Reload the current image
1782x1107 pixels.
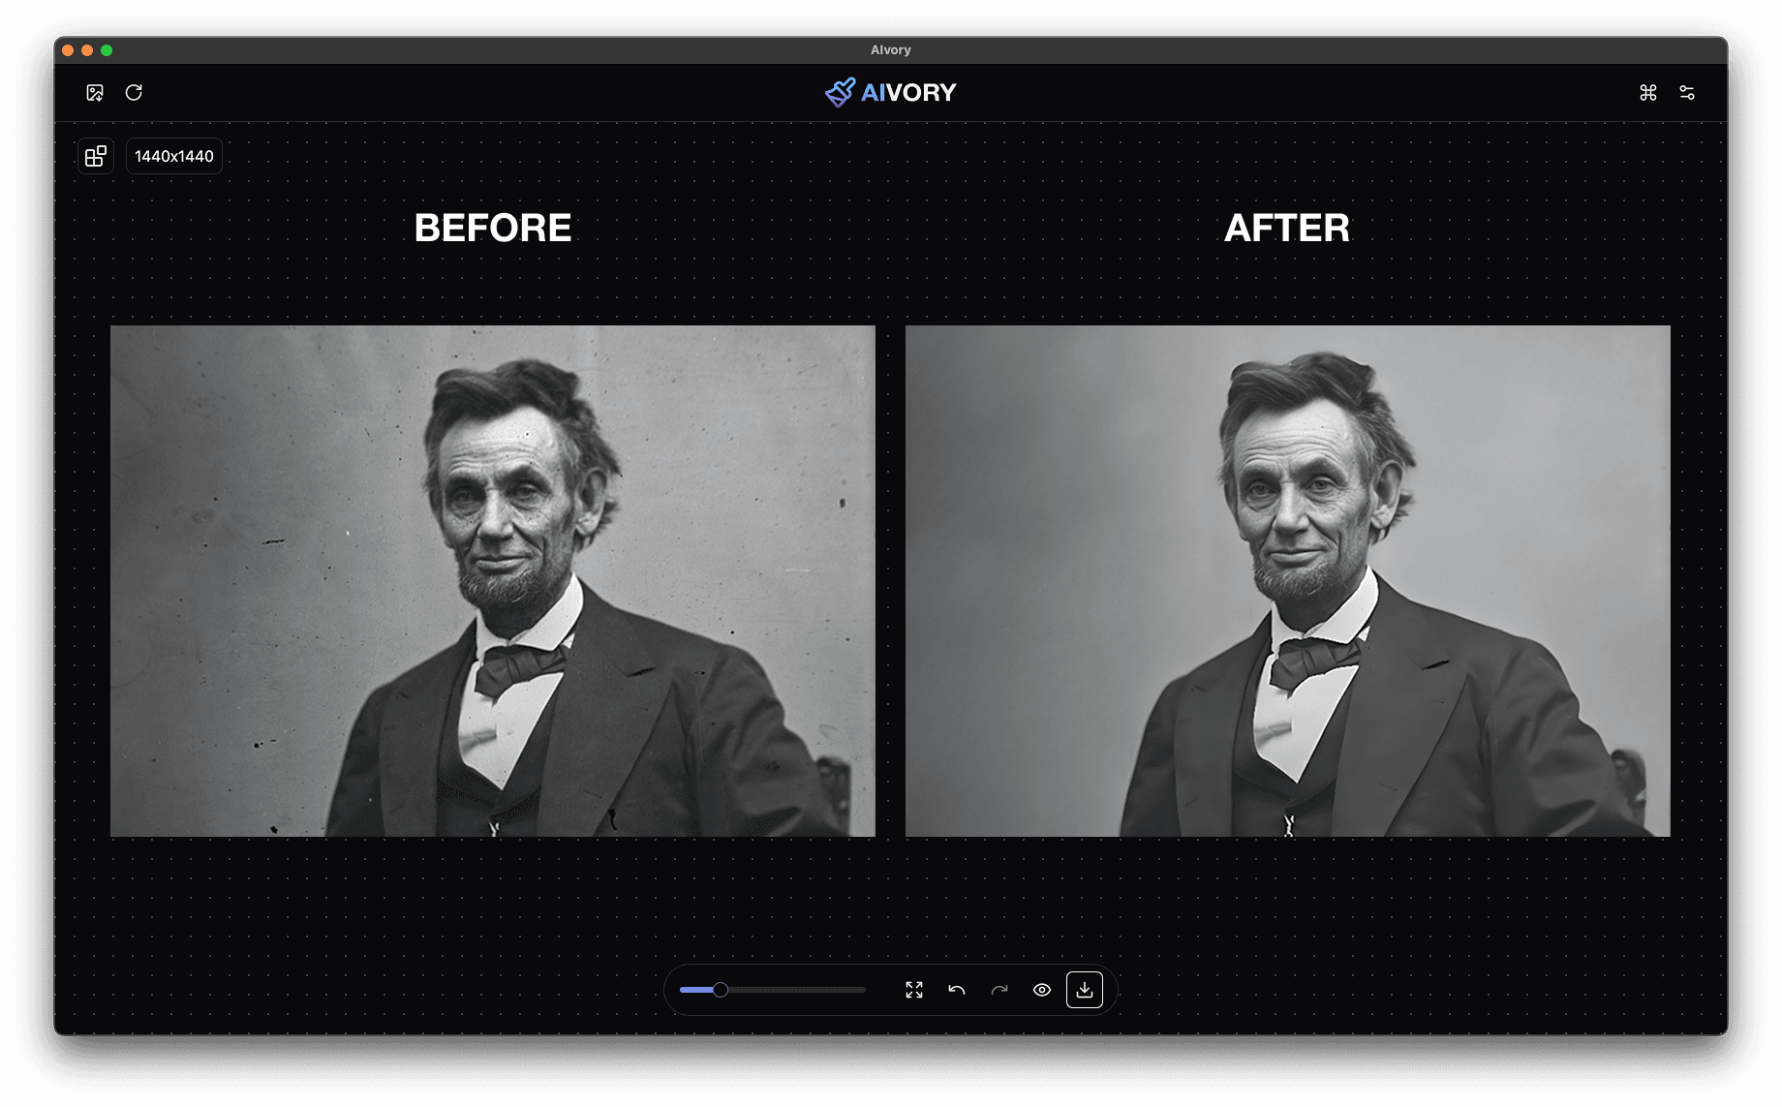(135, 92)
